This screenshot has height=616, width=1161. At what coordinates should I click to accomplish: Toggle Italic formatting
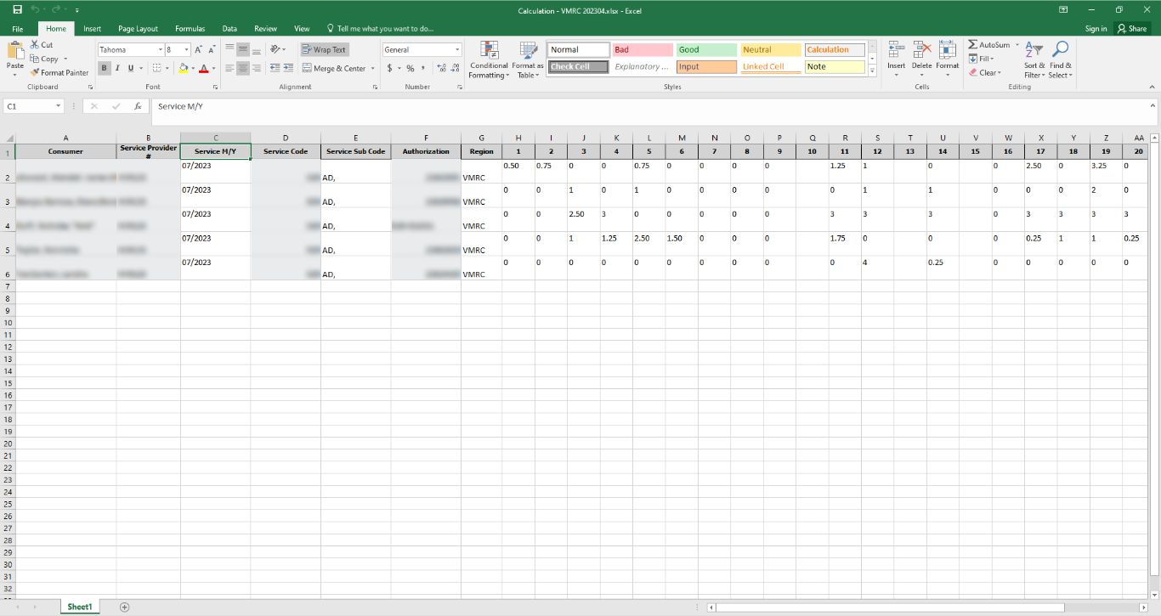coord(117,69)
